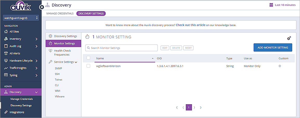Select the Discovery Settings tab
The height and width of the screenshot is (118, 300).
(x=91, y=14)
